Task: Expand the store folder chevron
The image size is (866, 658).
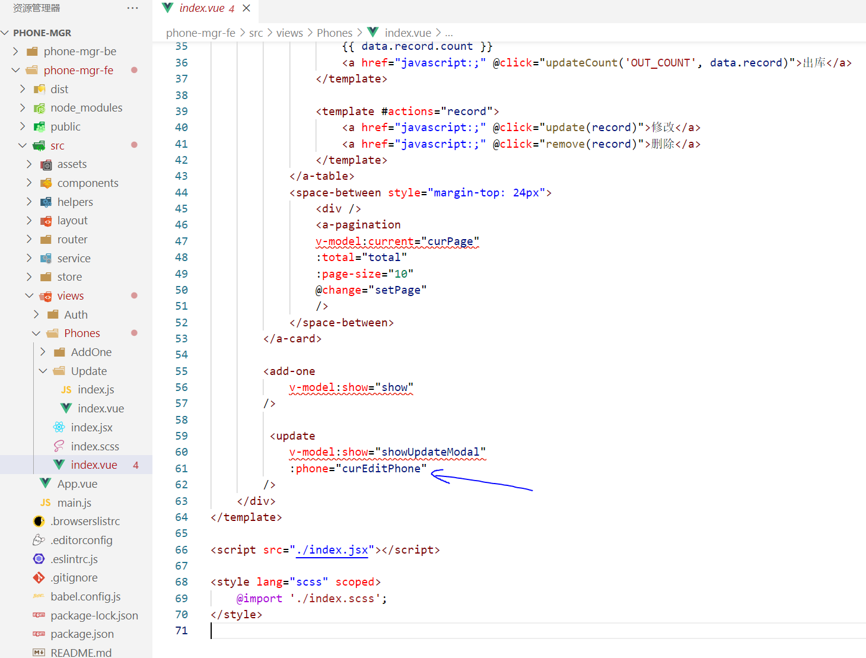Action: 30,277
